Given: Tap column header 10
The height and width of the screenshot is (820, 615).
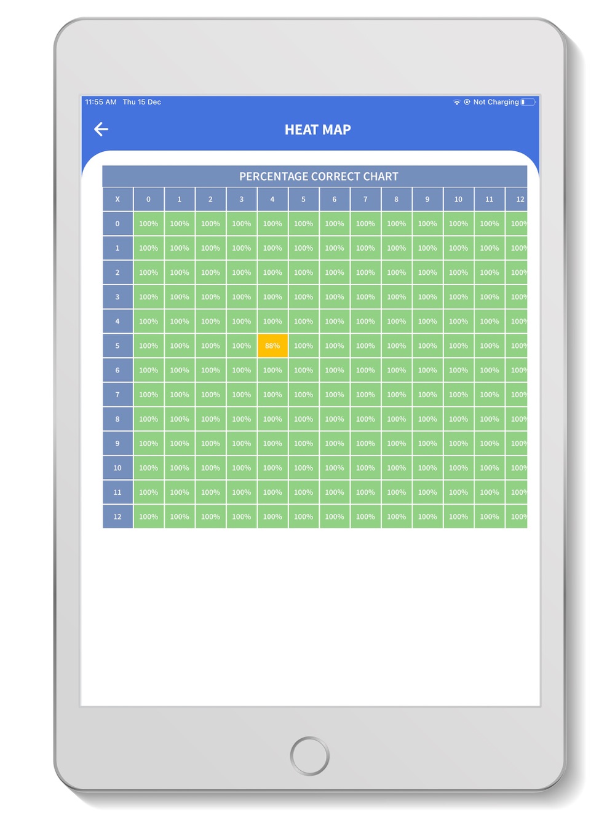Looking at the screenshot, I should pyautogui.click(x=458, y=199).
